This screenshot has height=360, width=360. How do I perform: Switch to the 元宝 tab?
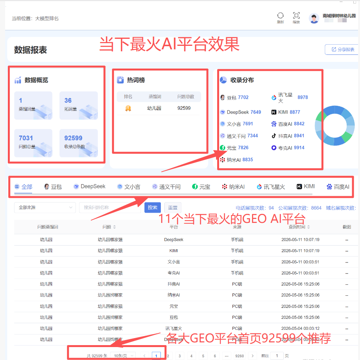(x=201, y=187)
